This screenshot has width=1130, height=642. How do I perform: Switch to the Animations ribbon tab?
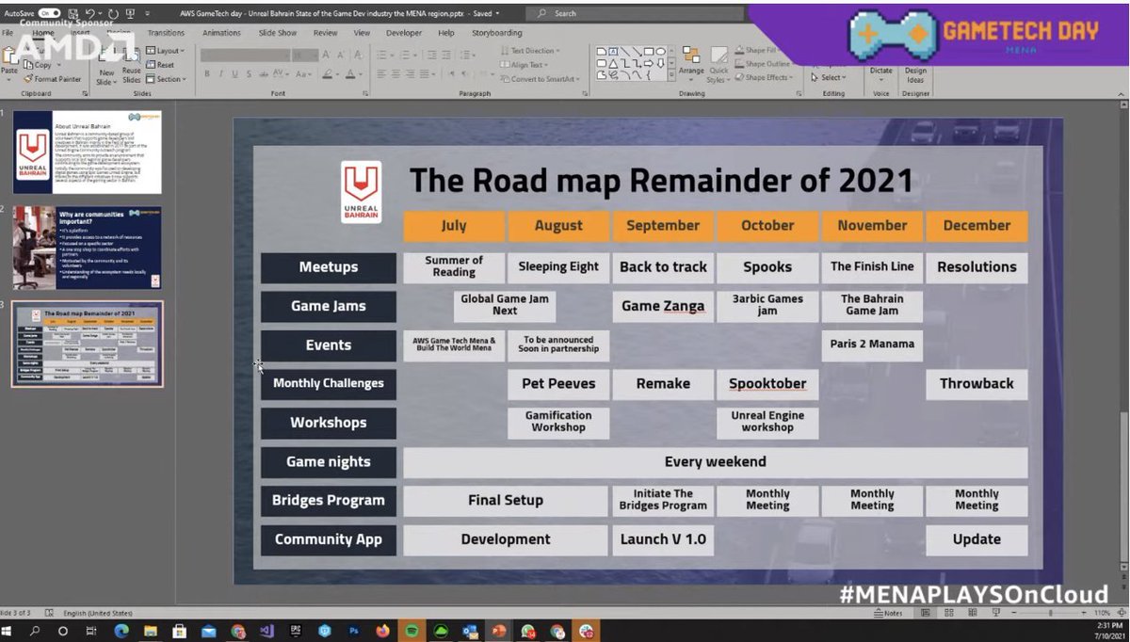pos(221,32)
